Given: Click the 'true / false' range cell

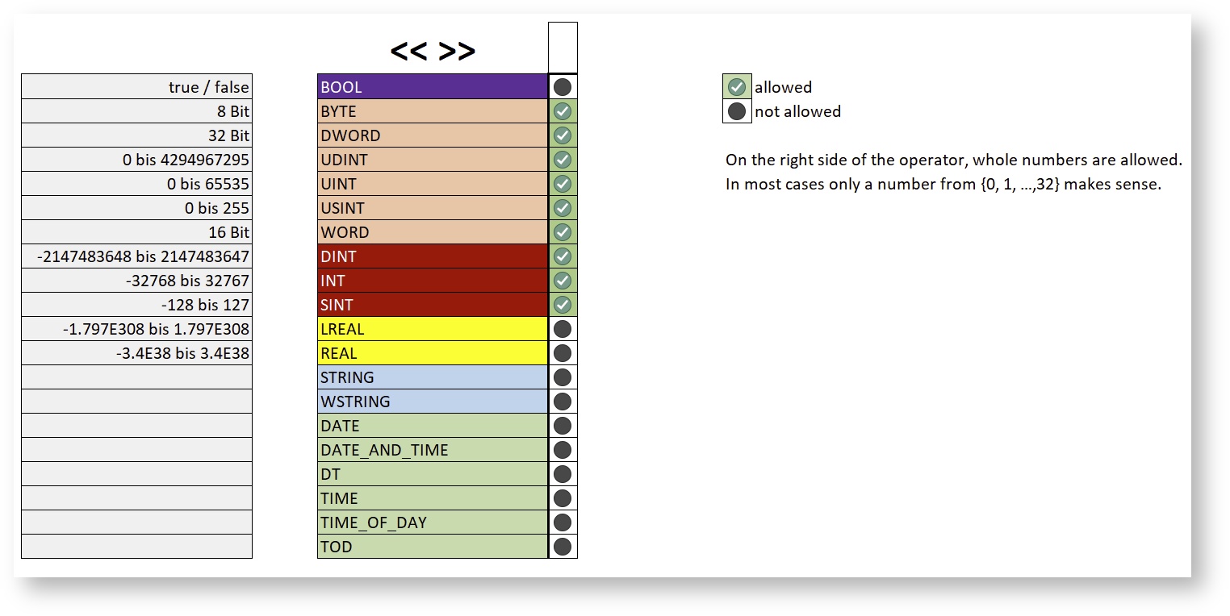Looking at the screenshot, I should (136, 87).
